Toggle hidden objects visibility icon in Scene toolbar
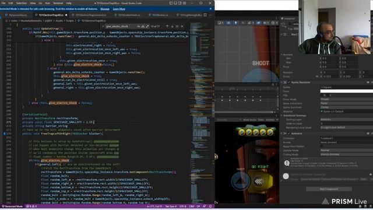373x210 pixels. coord(258,23)
